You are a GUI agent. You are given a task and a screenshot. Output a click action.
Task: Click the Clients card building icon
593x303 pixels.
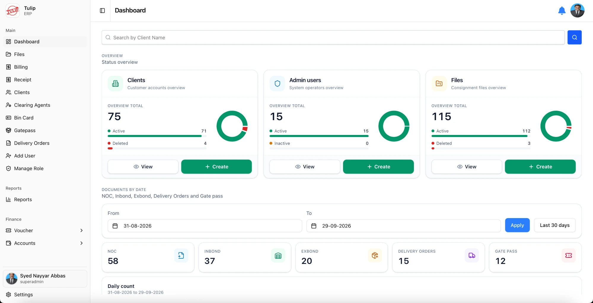pos(115,83)
